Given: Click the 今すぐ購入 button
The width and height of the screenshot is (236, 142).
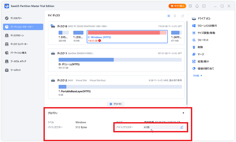Looking at the screenshot, I should (177, 6).
